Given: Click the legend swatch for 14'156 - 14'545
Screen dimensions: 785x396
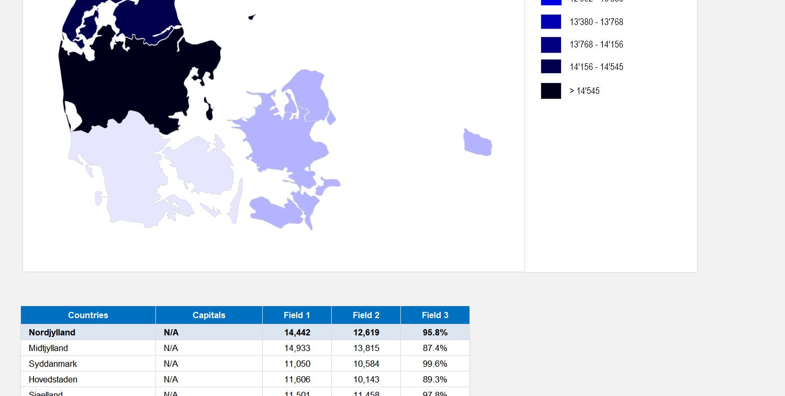Looking at the screenshot, I should coord(551,66).
